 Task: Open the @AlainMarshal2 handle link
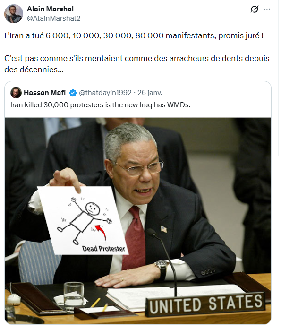[x=53, y=18]
